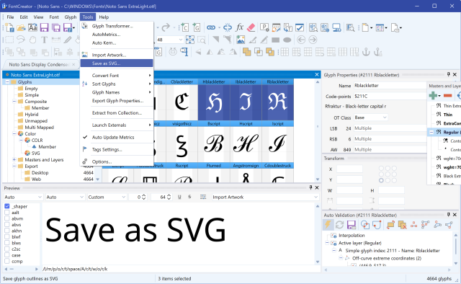Enable the akhn feature checkbox
Screen dimensions: 461x284
click(7, 231)
